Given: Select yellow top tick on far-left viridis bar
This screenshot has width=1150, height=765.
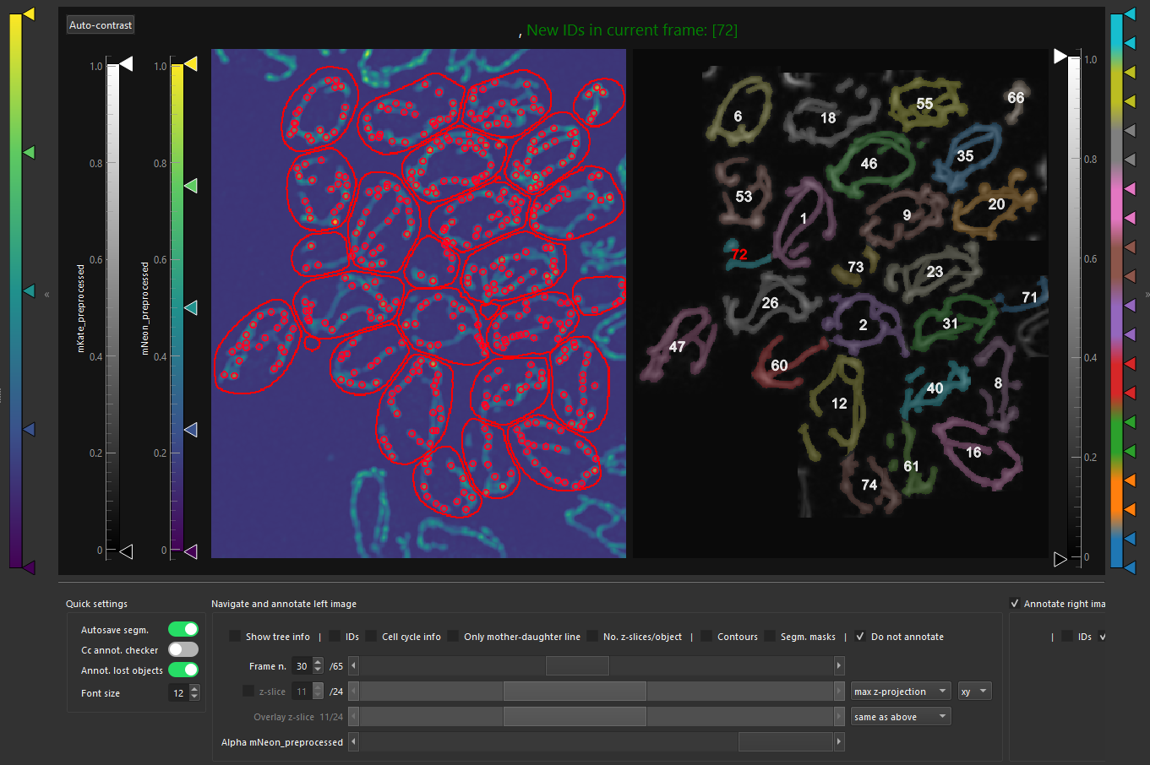Looking at the screenshot, I should (28, 14).
